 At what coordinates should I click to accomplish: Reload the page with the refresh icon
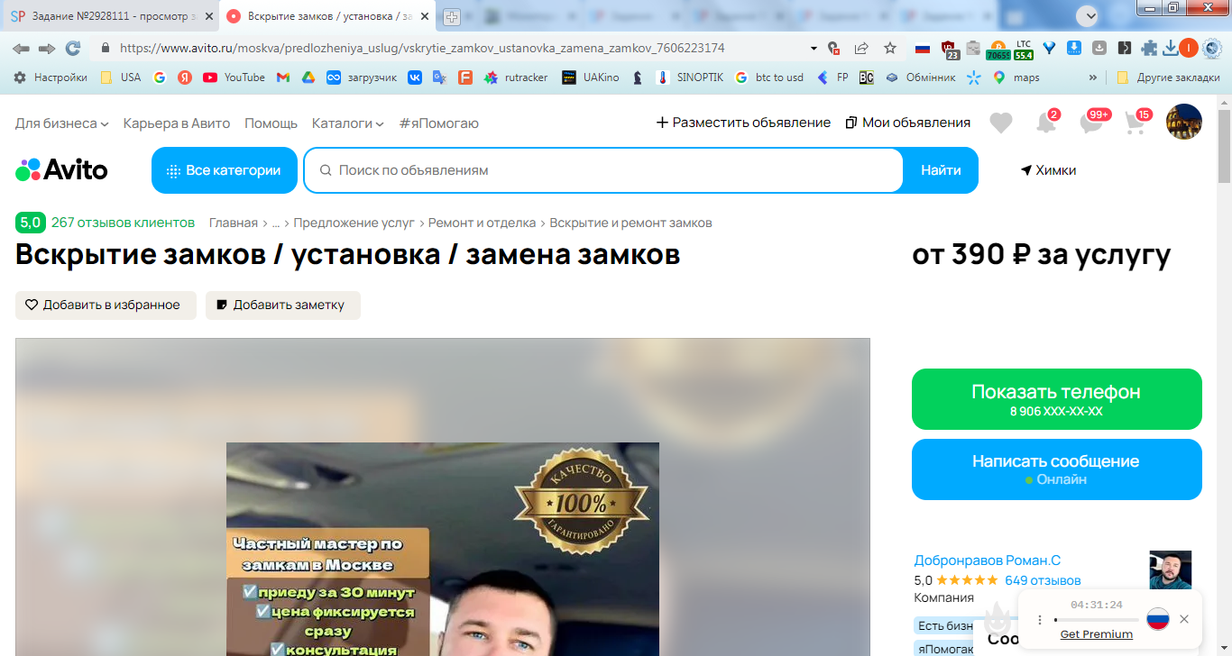point(73,48)
